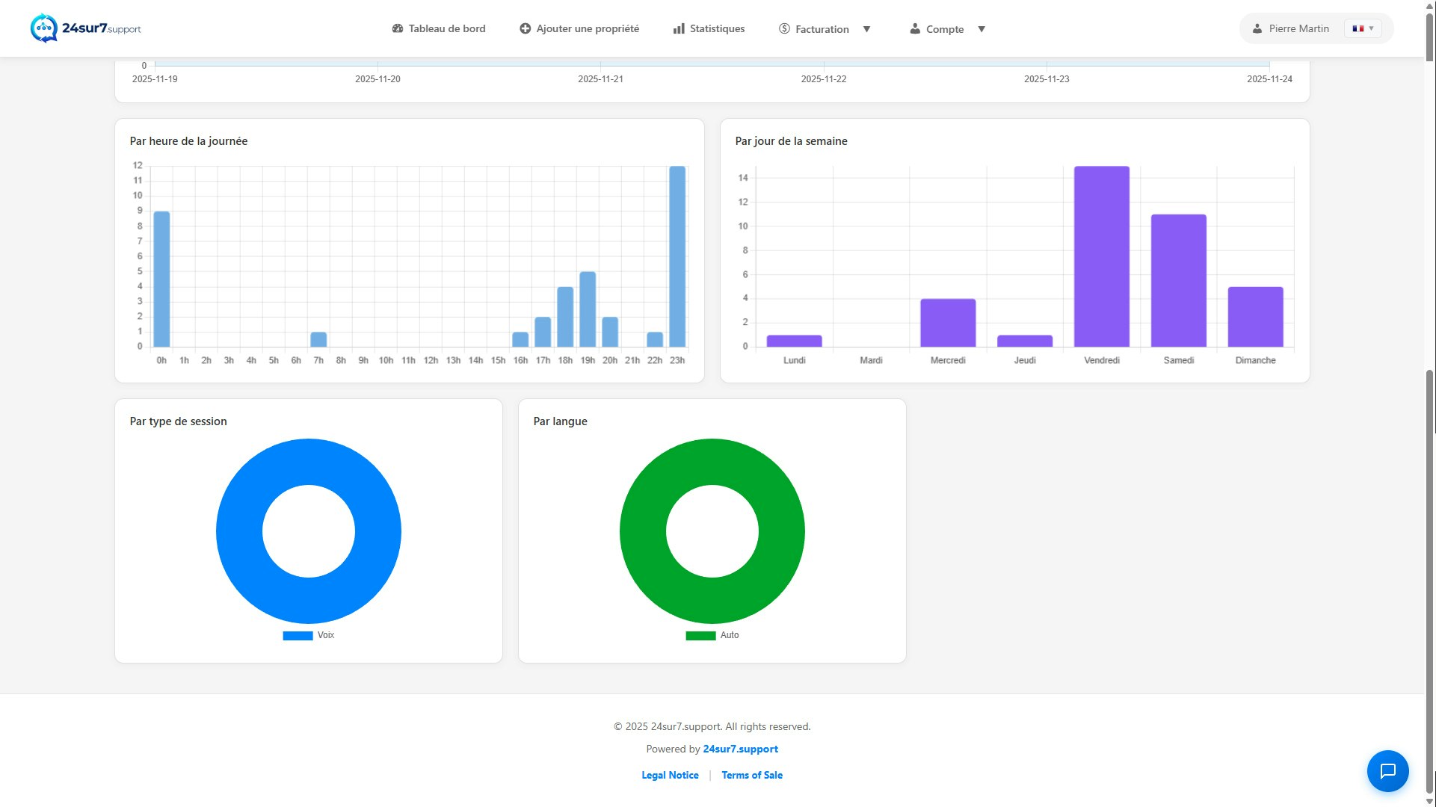Viewport: 1436px width, 807px height.
Task: Click the person icon beside Compte
Action: (915, 28)
